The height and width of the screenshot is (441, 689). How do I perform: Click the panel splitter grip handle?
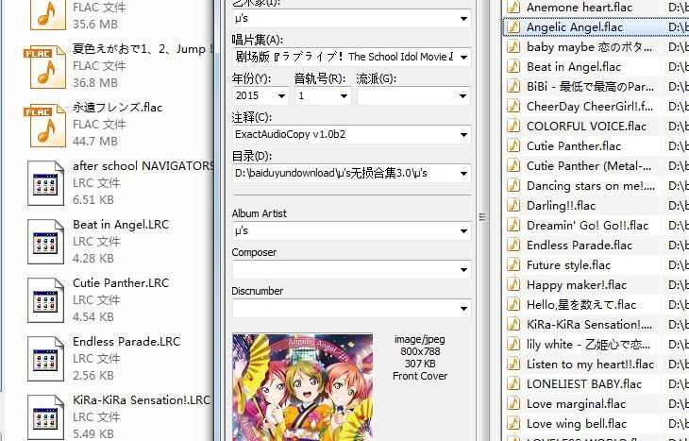[x=483, y=217]
